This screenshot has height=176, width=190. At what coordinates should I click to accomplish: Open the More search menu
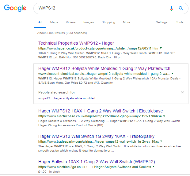tap(127, 22)
